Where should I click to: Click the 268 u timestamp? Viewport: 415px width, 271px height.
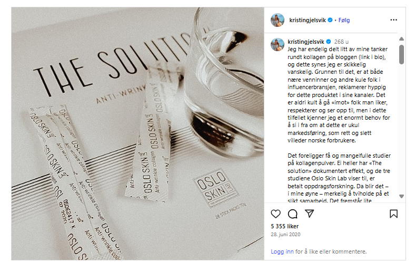point(341,42)
